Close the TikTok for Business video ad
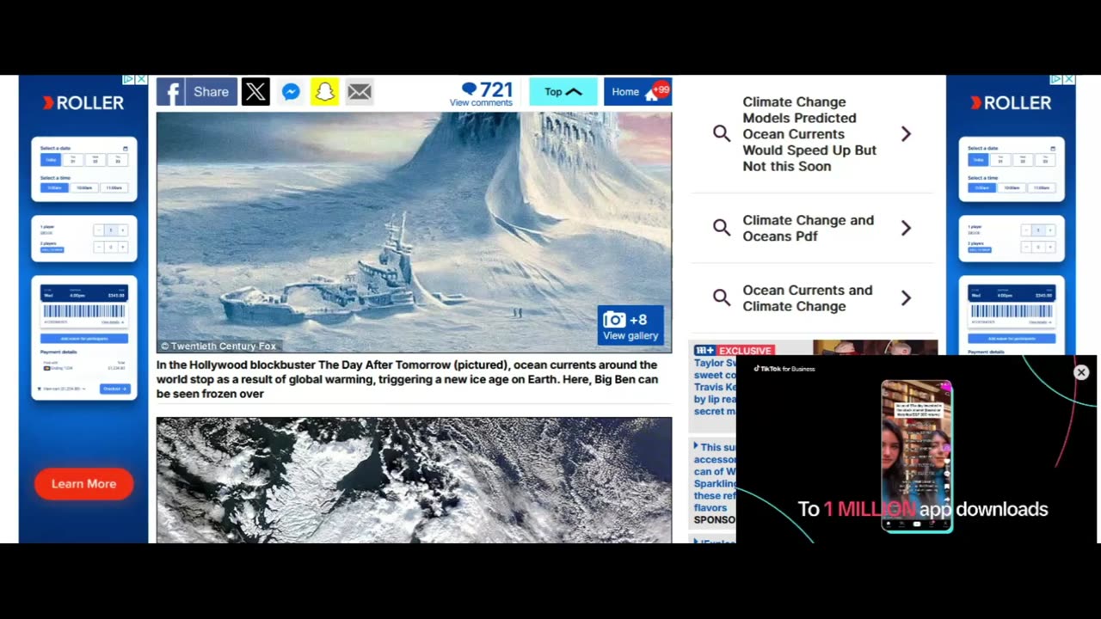The width and height of the screenshot is (1101, 619). [x=1081, y=372]
